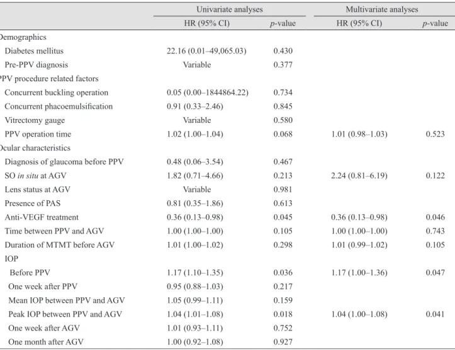This screenshot has height=350, width=455.
Task: Click the value '0.91 (0.33–2.46)'
Action: (x=195, y=106)
